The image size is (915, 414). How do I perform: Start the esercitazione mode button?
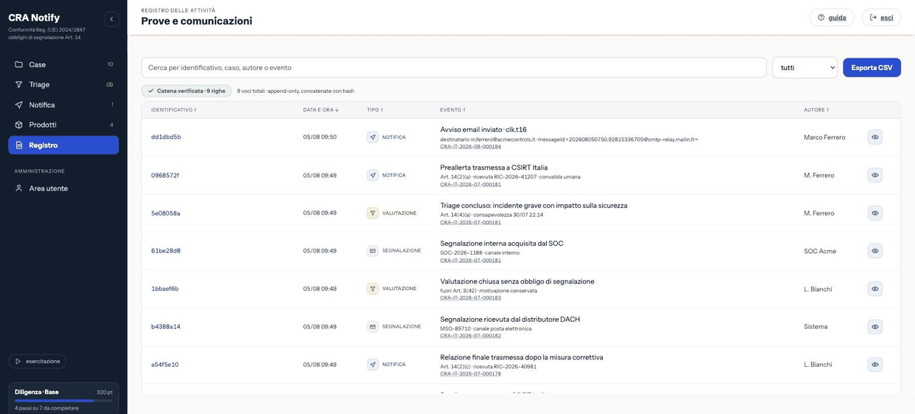38,362
